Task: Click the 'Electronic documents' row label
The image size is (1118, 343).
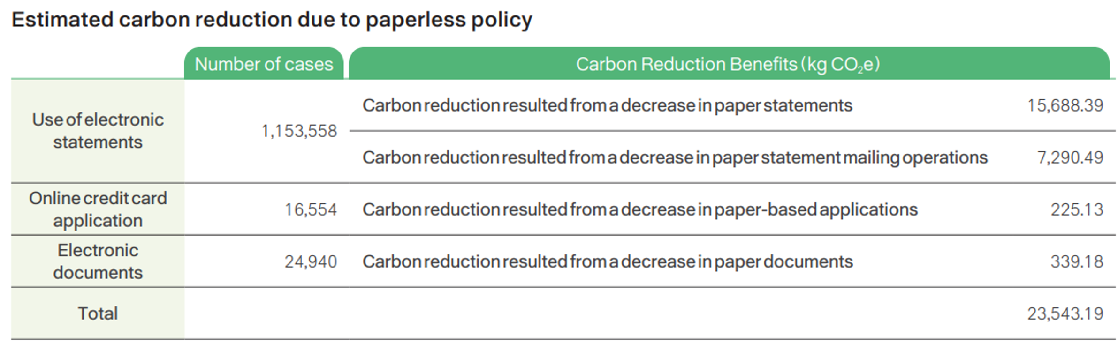Action: click(x=98, y=261)
